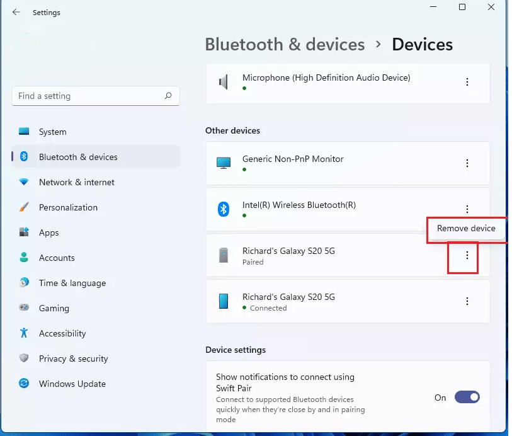512x436 pixels.
Task: Click the Intel Bluetooth round icon
Action: (224, 209)
